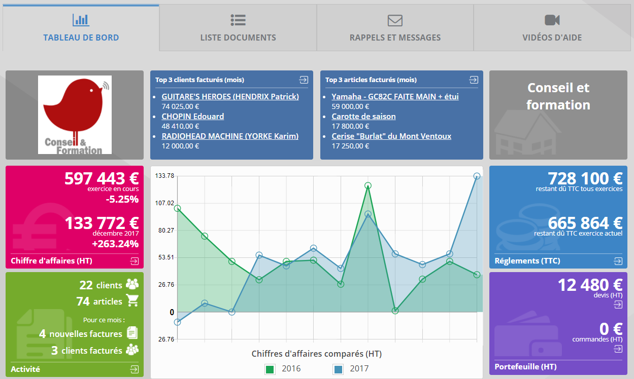Viewport: 634px width, 379px height.
Task: Click the 2017 peak data point at 133.78
Action: coord(477,176)
